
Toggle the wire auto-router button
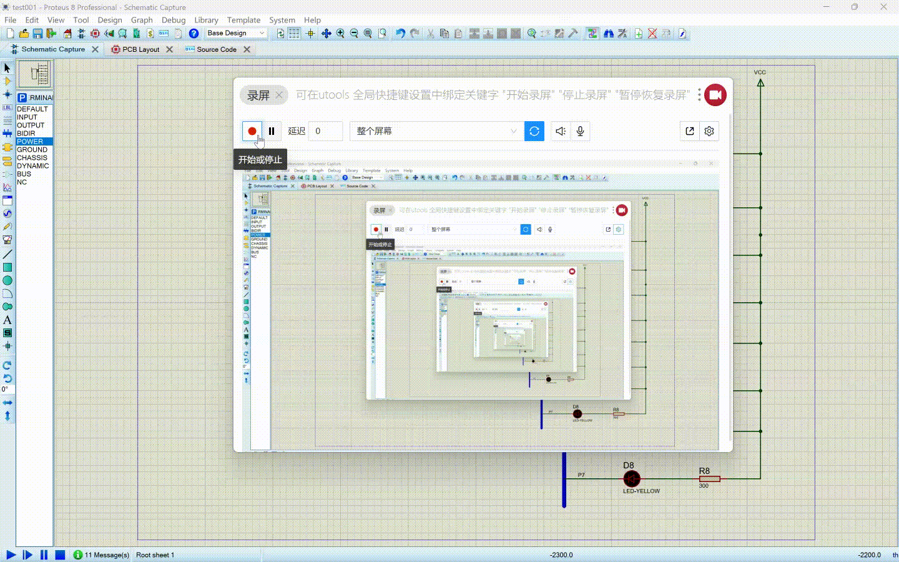click(592, 34)
